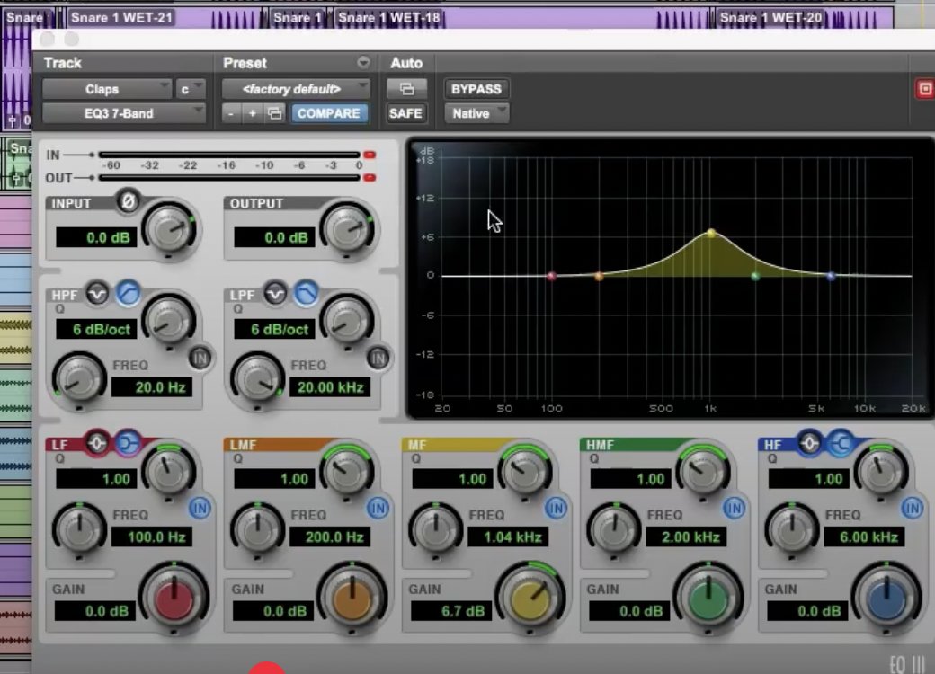Toggle the MF band IN button
Viewport: 935px width, 674px height.
pos(557,509)
